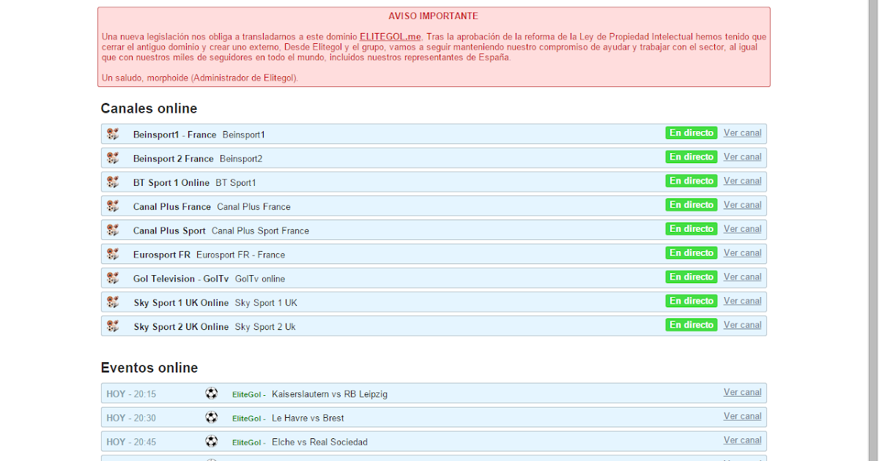Click the soccer ball icon for Kaiserslautern match
Screen dimensions: 879x461
212,393
